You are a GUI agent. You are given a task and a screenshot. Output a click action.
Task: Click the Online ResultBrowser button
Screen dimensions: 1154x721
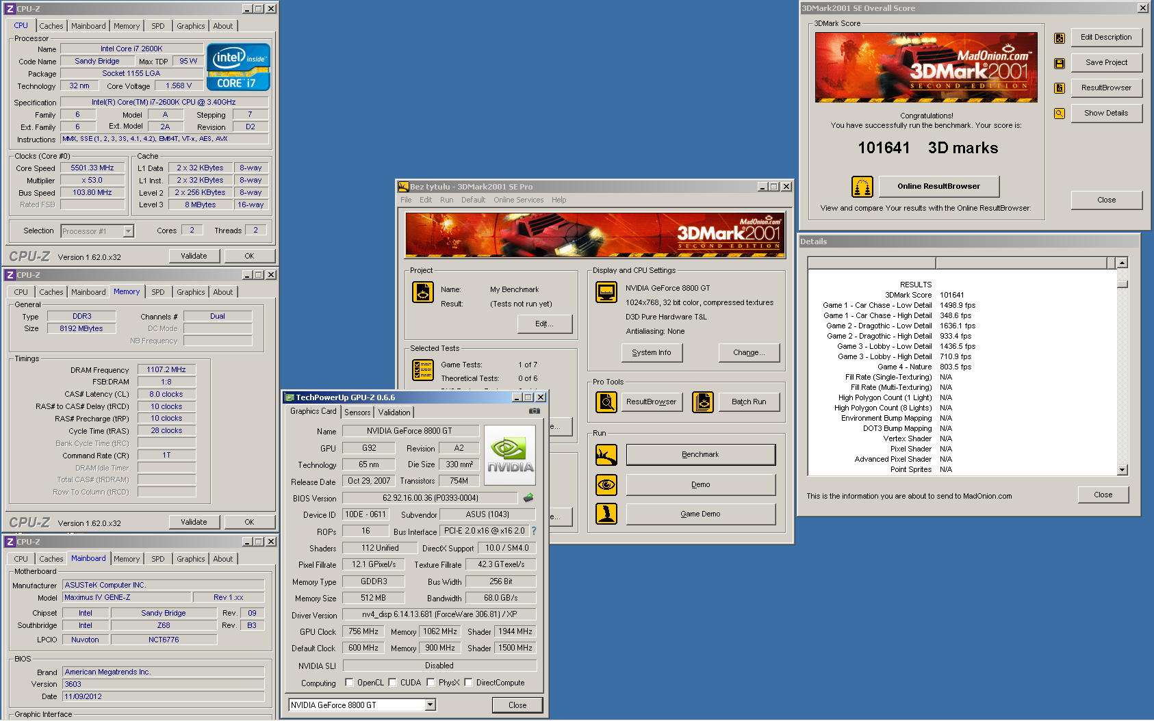939,186
